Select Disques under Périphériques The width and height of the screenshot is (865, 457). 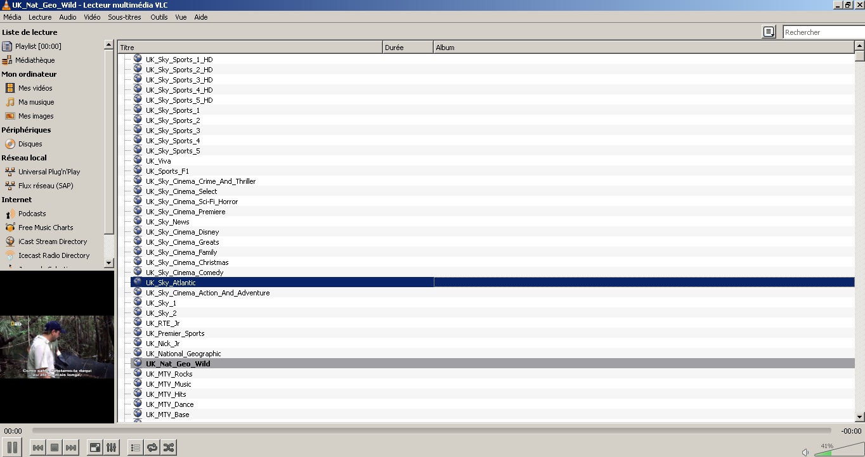tap(30, 144)
